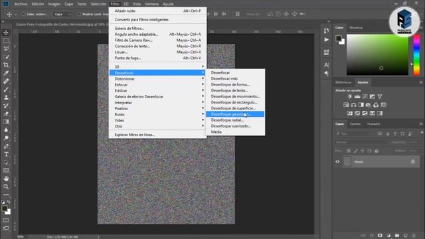
Task: Open the Paragraph panel icon
Action: click(326, 74)
